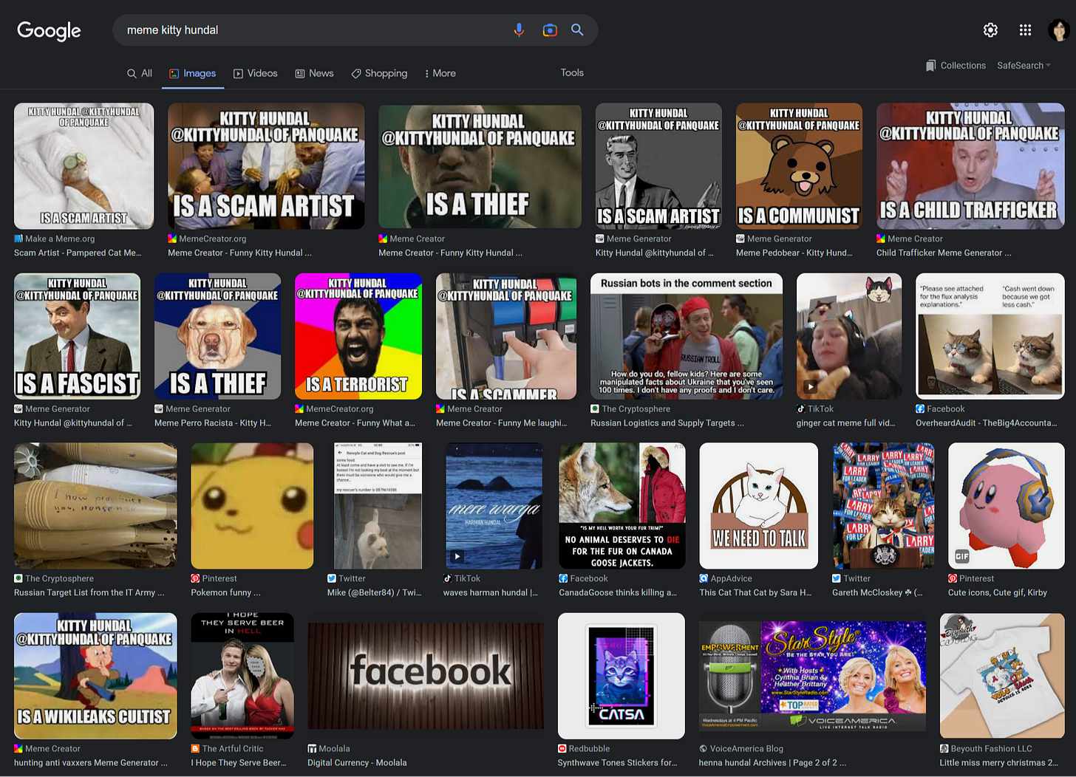Image resolution: width=1076 pixels, height=777 pixels.
Task: Open the IS A TERRORIST Sparta meme image
Action: 358,336
